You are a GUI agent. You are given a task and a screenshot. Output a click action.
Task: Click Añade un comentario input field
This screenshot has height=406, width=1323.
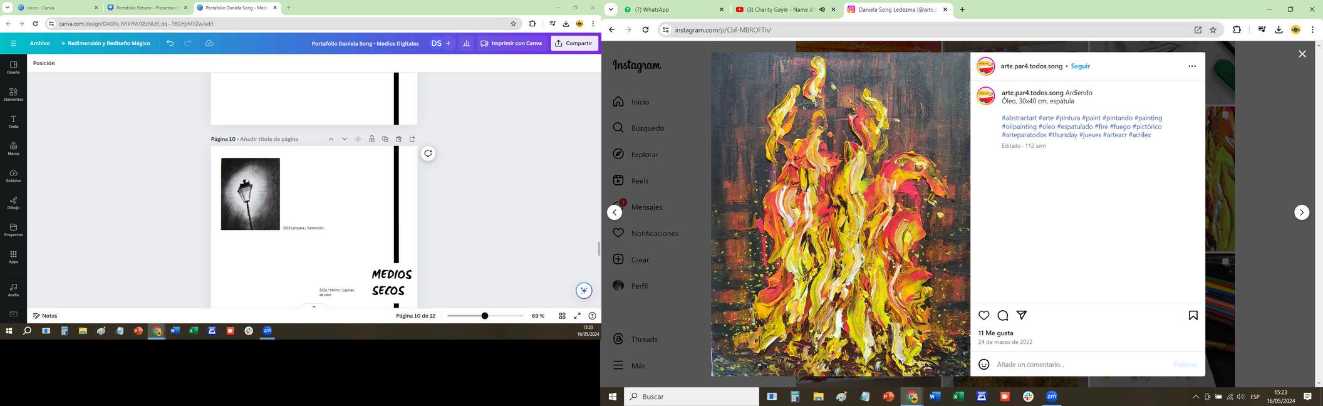(1081, 365)
